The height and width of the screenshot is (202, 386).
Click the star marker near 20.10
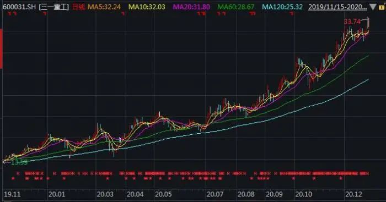tap(293, 178)
